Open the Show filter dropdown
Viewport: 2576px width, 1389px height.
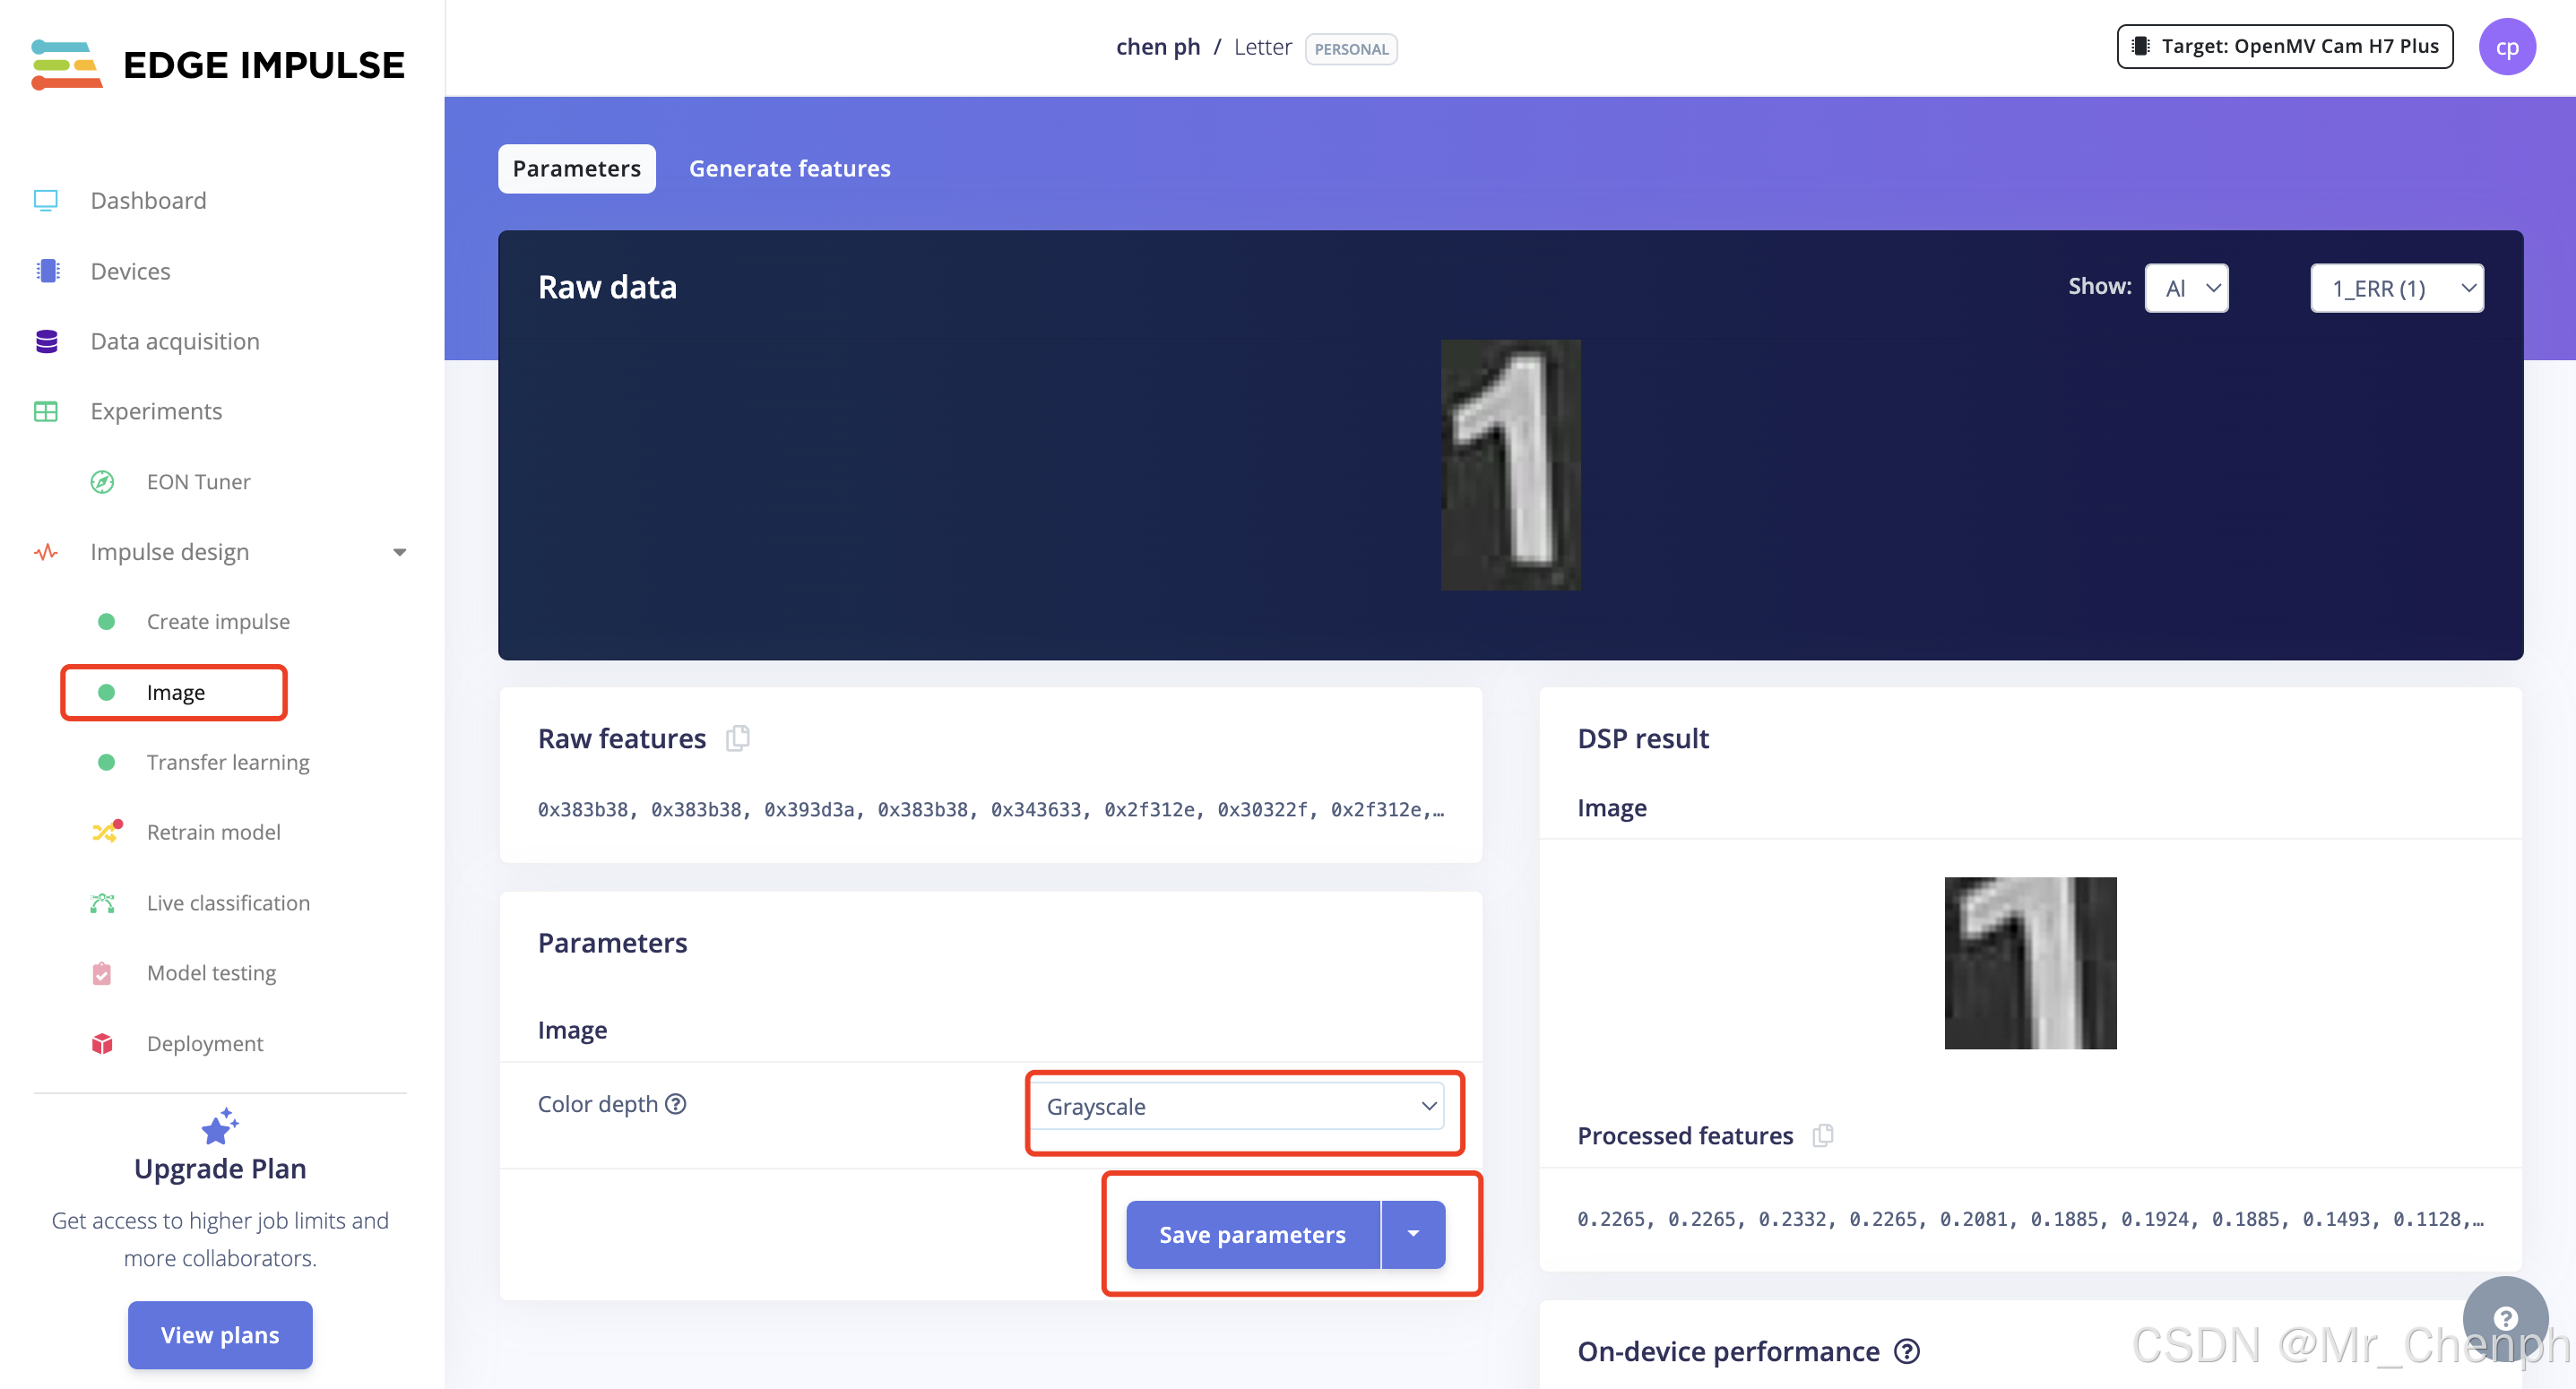[2186, 289]
